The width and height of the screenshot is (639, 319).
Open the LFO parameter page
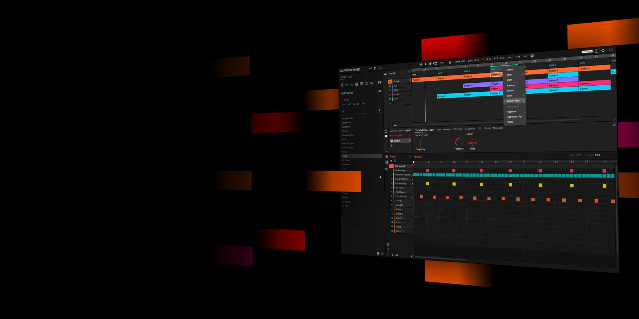point(479,128)
